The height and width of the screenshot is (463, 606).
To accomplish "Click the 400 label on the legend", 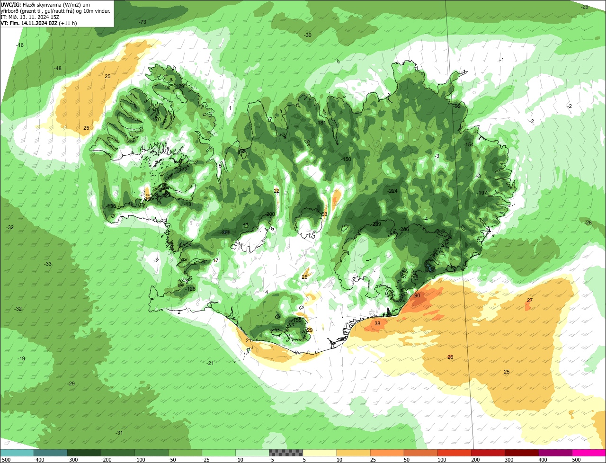I will tap(543, 460).
